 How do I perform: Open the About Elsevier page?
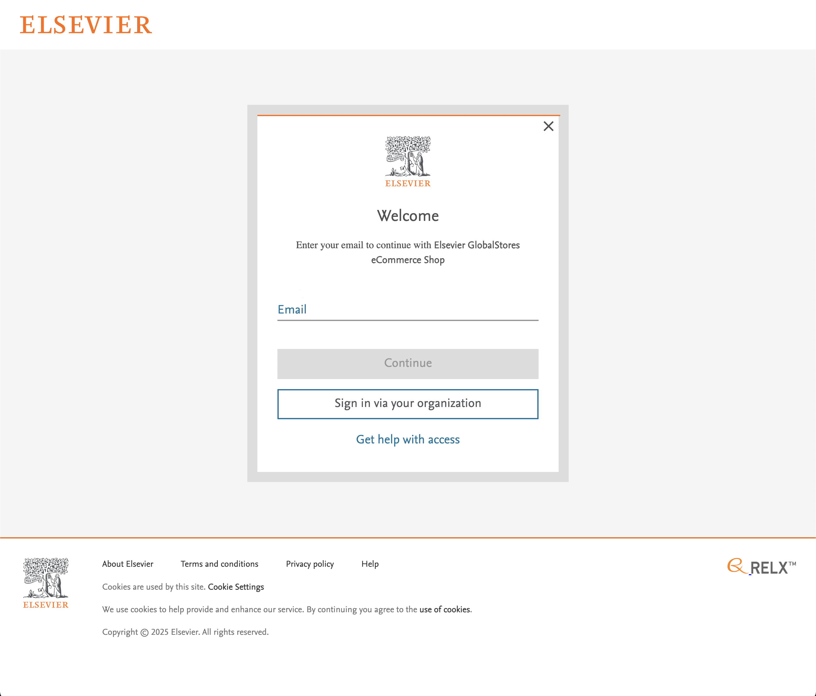coord(128,564)
